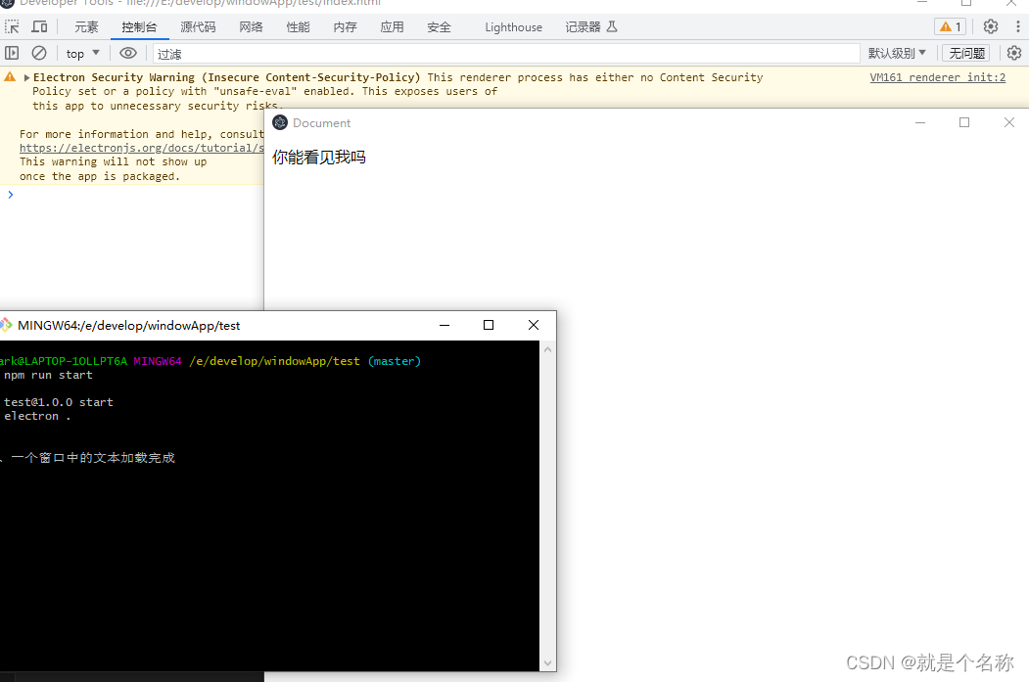This screenshot has width=1029, height=682.
Task: Switch to the 性能 (Performance) tab
Action: pyautogui.click(x=298, y=26)
